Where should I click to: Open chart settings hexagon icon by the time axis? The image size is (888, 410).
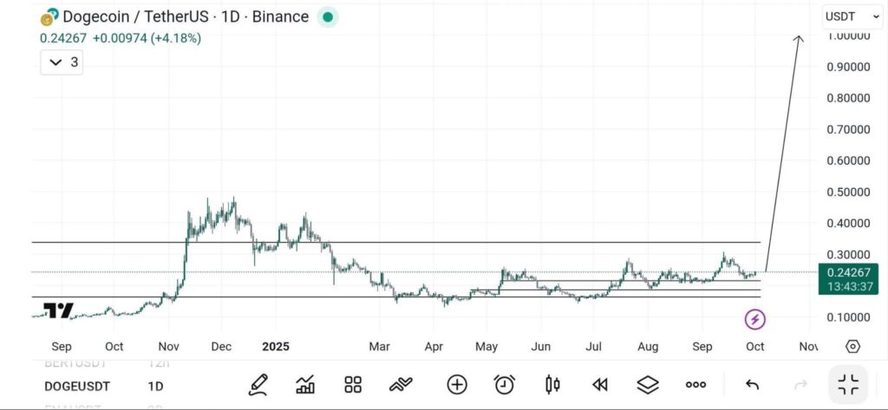[x=852, y=347]
